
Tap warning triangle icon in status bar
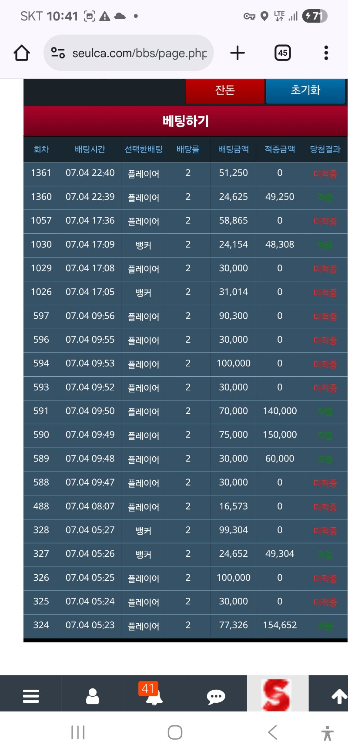[x=105, y=17]
